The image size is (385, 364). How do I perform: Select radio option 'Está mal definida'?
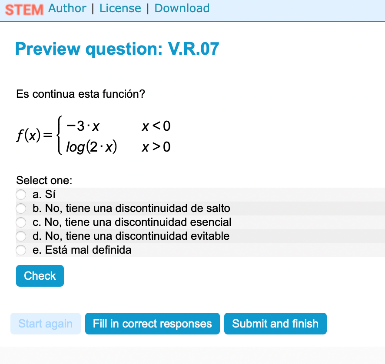21,250
